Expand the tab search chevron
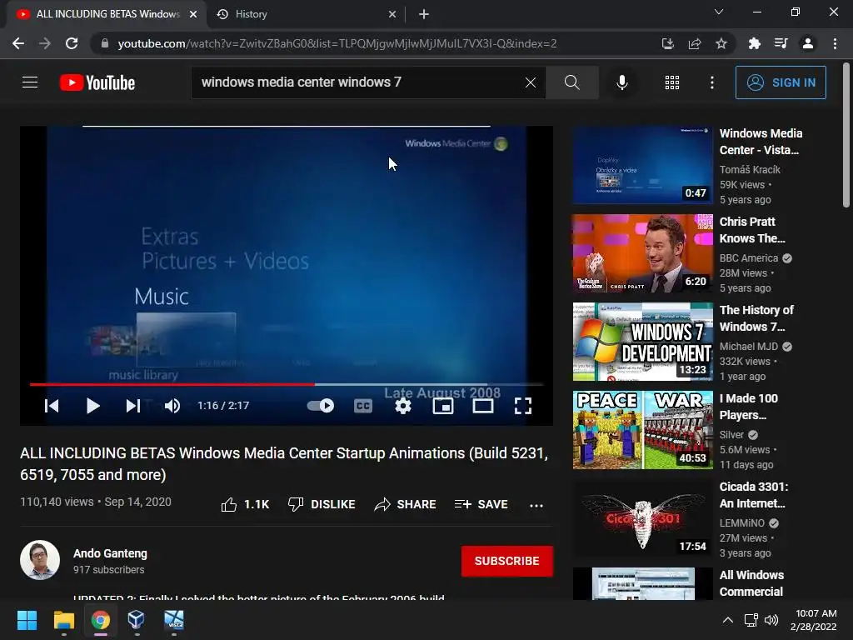 pyautogui.click(x=719, y=12)
